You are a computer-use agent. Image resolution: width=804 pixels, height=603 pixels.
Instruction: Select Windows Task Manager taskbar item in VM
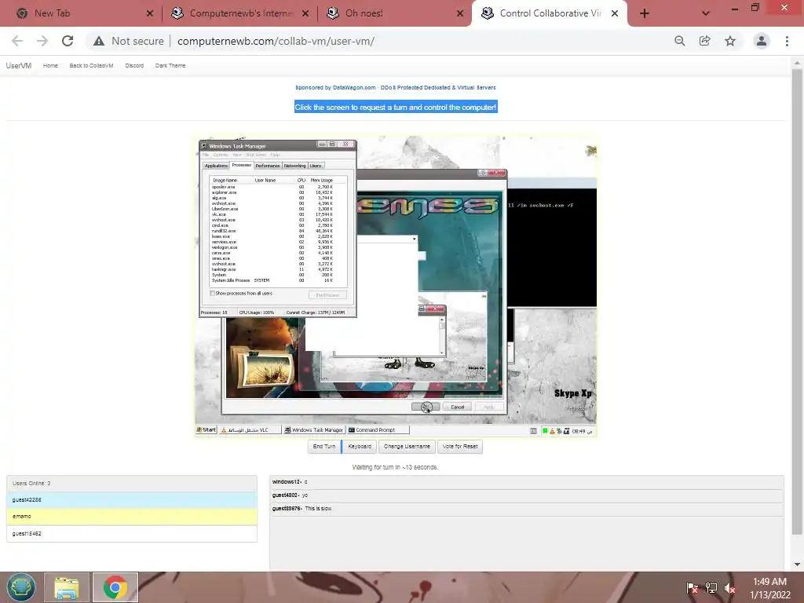[314, 430]
